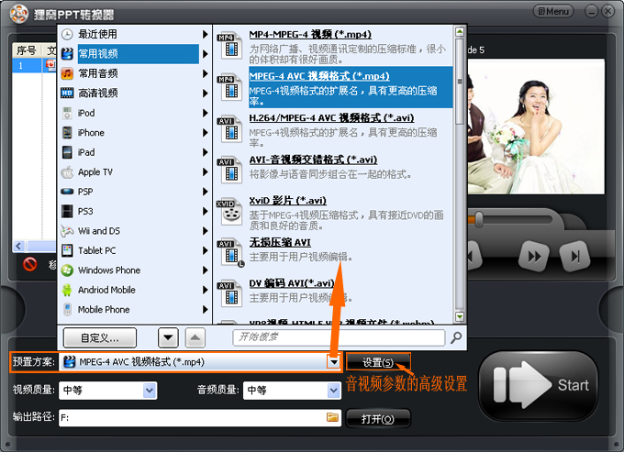
Task: Click the PS3 console icon
Action: click(x=67, y=211)
